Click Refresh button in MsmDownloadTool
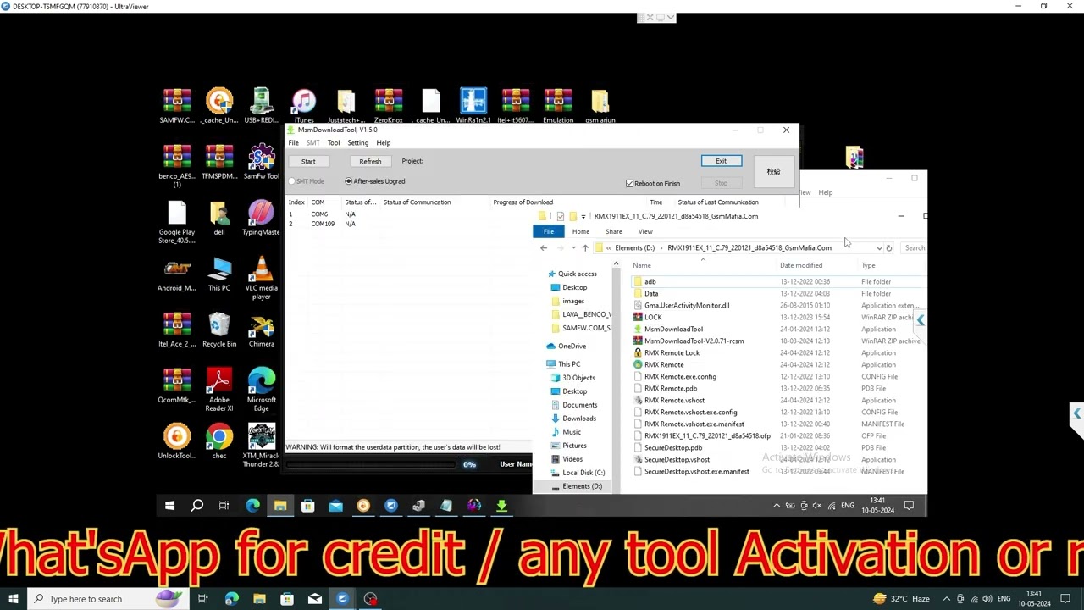Viewport: 1084px width, 610px height. coord(370,161)
